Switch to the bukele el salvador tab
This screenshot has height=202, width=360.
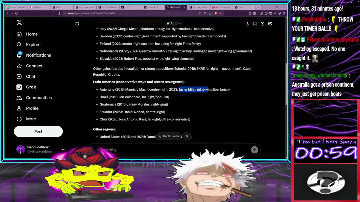(86, 7)
